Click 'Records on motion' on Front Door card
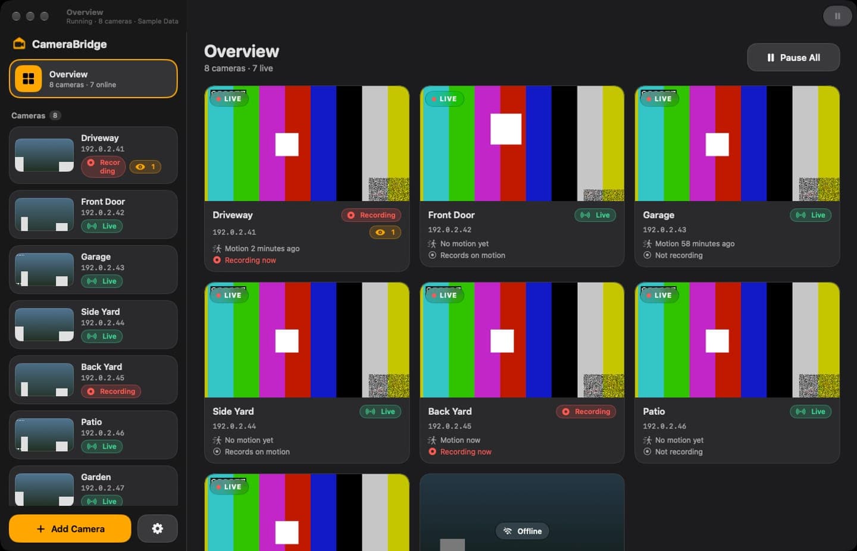This screenshot has height=551, width=857. click(473, 255)
